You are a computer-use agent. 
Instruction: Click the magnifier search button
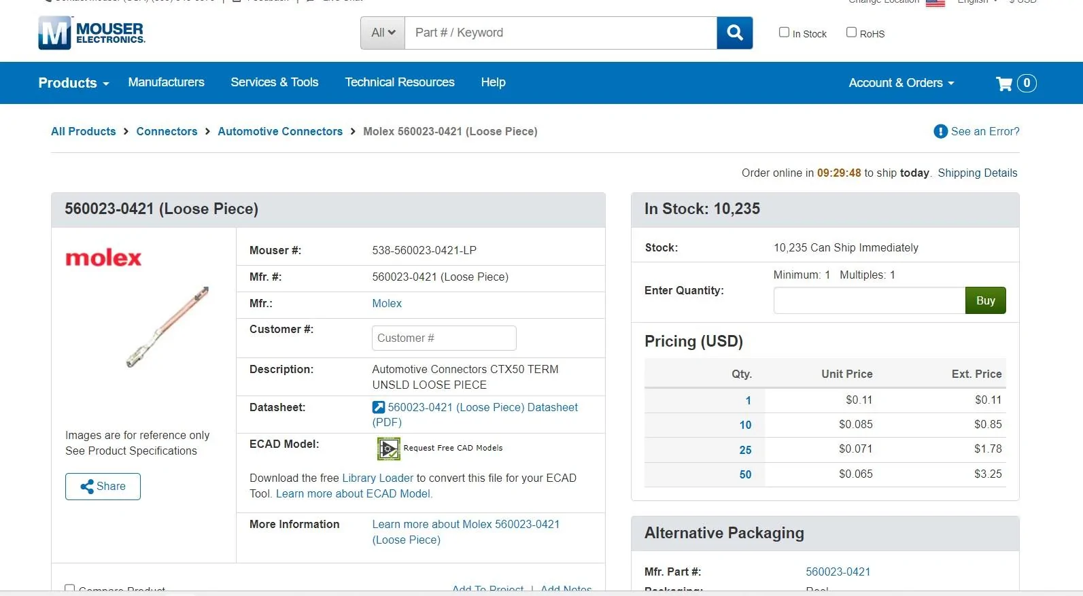click(735, 33)
